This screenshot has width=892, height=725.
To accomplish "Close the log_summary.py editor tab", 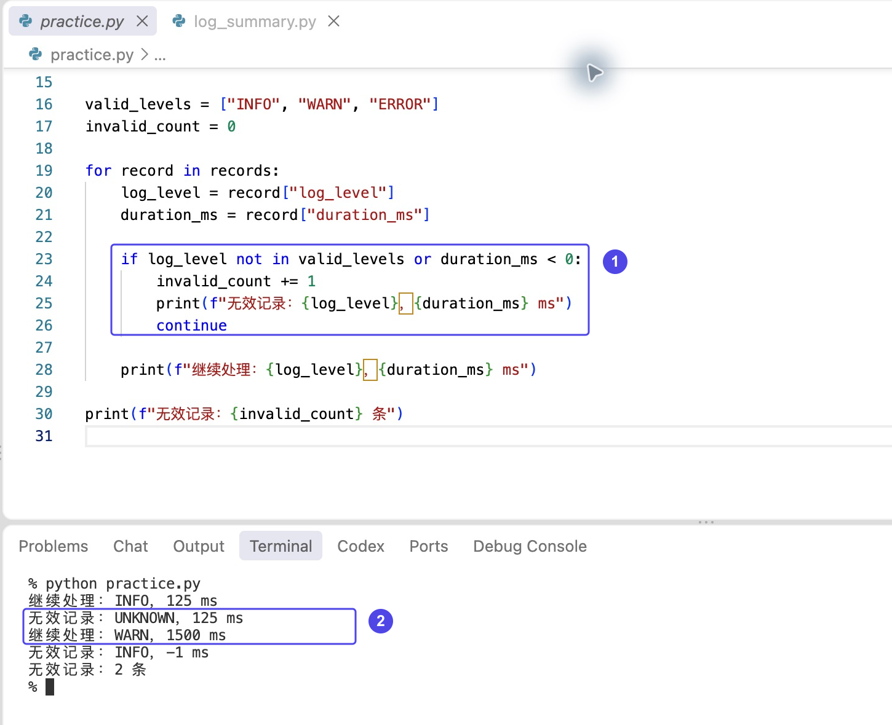I will click(334, 22).
